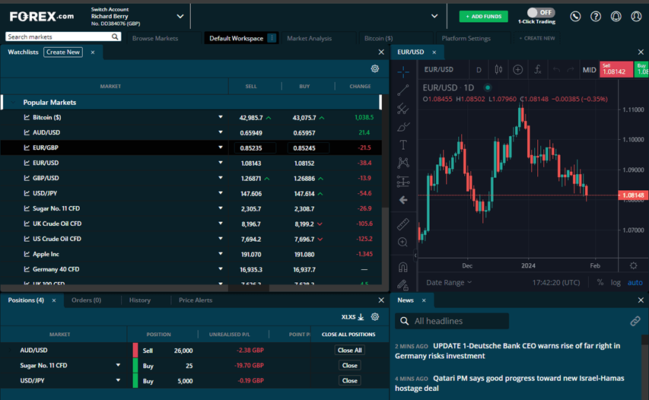The width and height of the screenshot is (649, 400).
Task: Collapse the Popular Markets group
Action: (12, 102)
